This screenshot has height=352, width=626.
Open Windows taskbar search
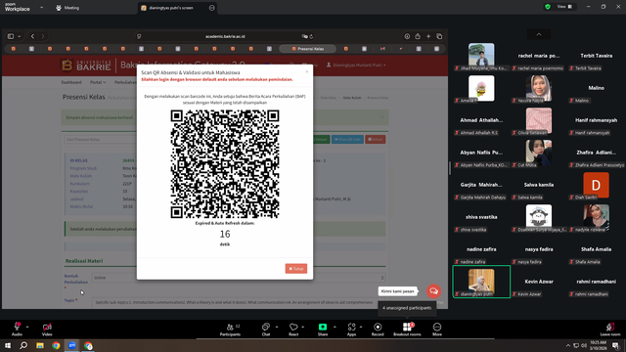[23, 345]
